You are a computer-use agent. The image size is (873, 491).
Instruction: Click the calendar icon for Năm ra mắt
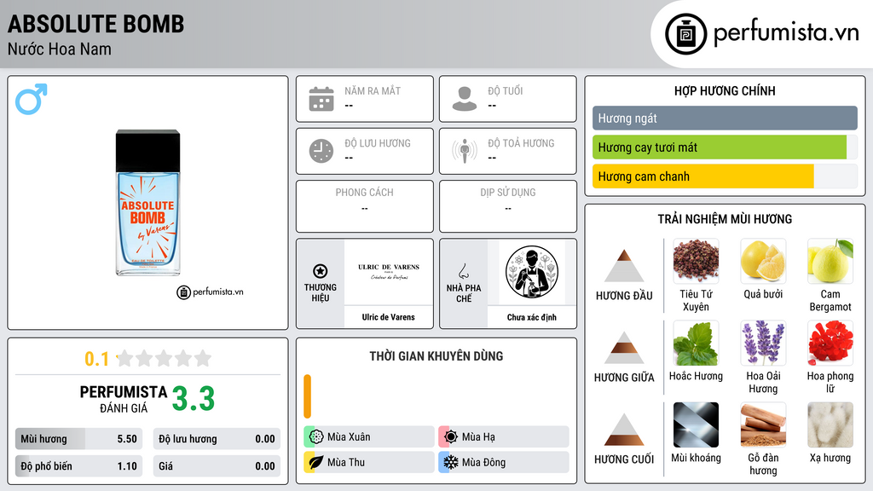click(x=321, y=99)
